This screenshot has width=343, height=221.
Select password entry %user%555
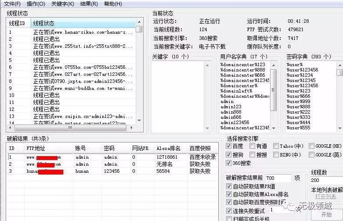[x=298, y=128]
